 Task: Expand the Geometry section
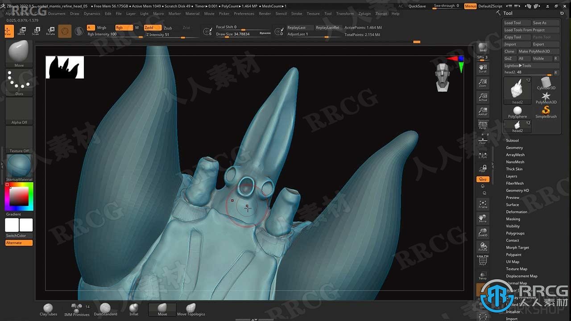click(514, 148)
